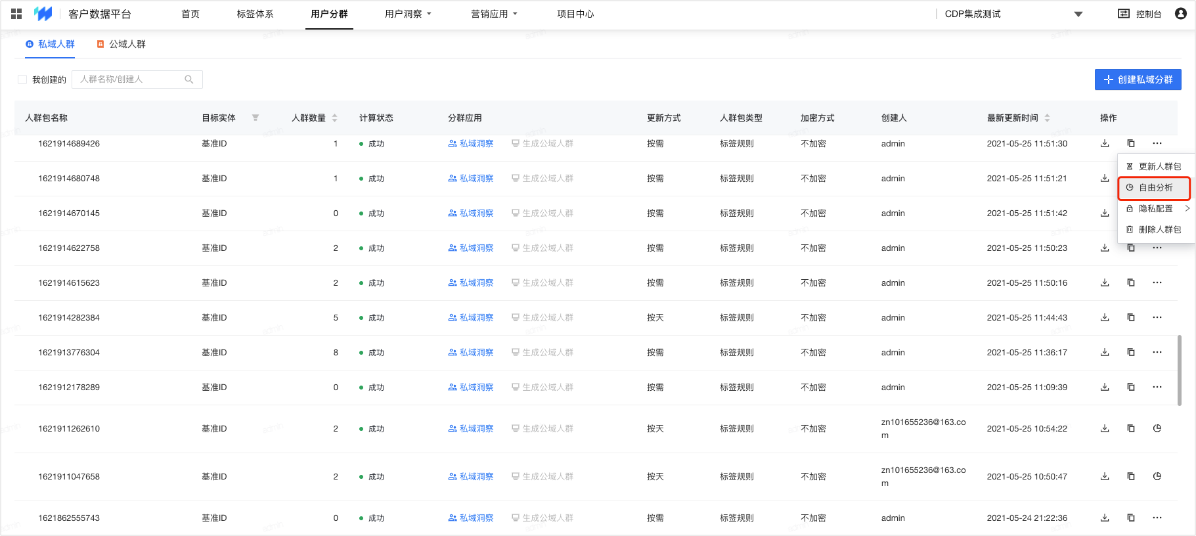Click the table vertical scrollbar
The image size is (1196, 536).
point(1180,370)
